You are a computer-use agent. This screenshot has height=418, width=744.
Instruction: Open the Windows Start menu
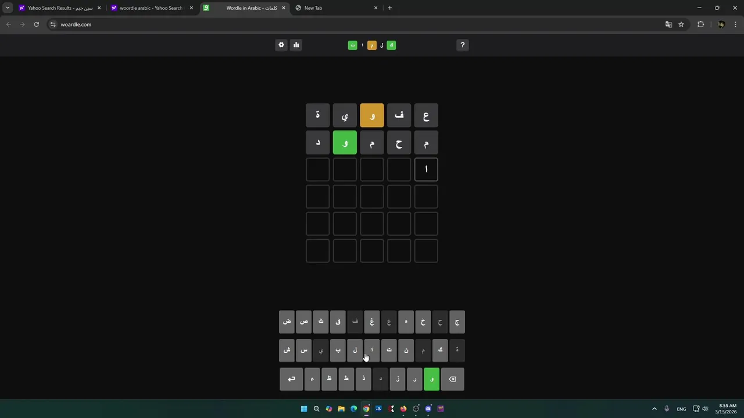[x=303, y=409]
